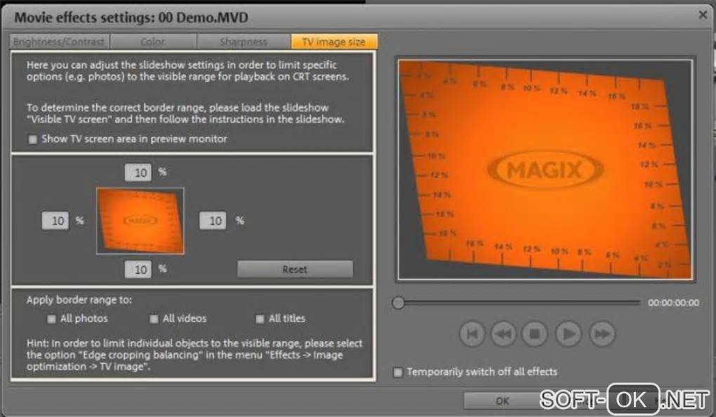Click the right border percentage field
The image size is (716, 417).
[x=213, y=221]
